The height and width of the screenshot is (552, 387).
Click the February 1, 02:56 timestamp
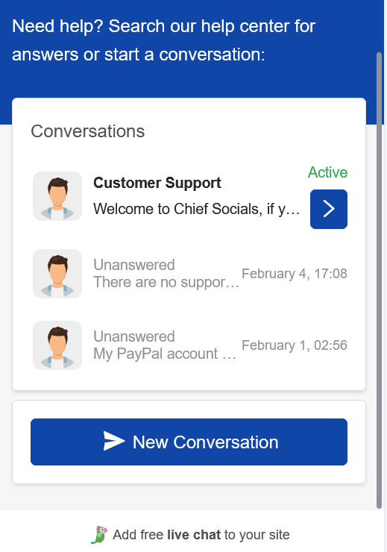295,345
